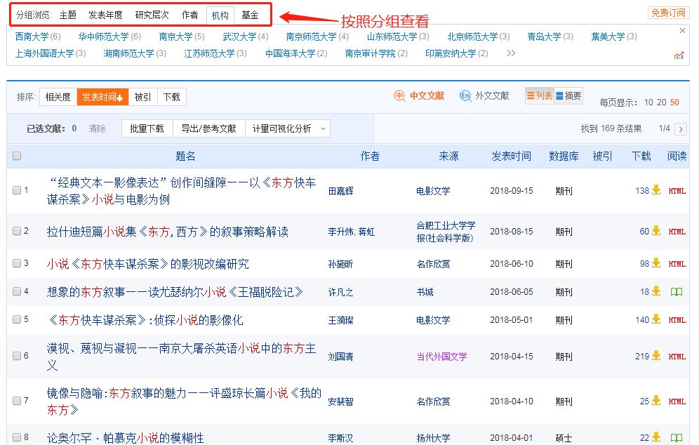Click the 批量下载 button
The image size is (699, 445).
tap(147, 129)
